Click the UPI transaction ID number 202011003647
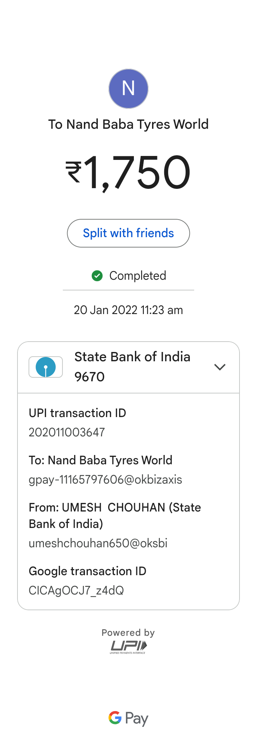The height and width of the screenshot is (739, 257). (67, 432)
